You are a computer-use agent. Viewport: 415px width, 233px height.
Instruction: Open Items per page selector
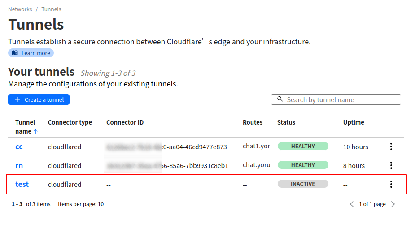tap(81, 204)
